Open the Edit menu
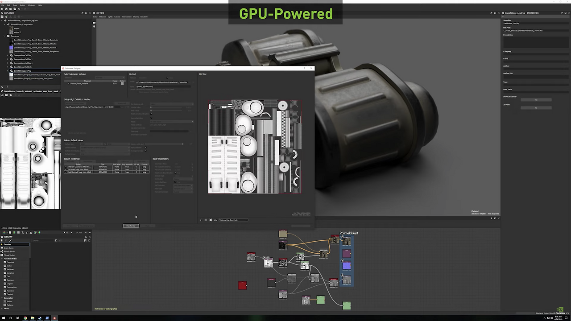 coord(8,5)
